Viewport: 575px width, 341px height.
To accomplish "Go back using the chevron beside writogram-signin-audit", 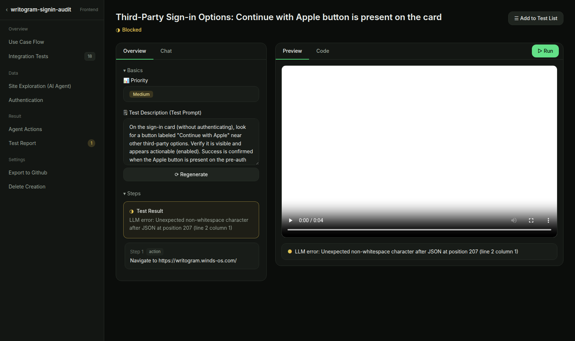I will click(7, 10).
